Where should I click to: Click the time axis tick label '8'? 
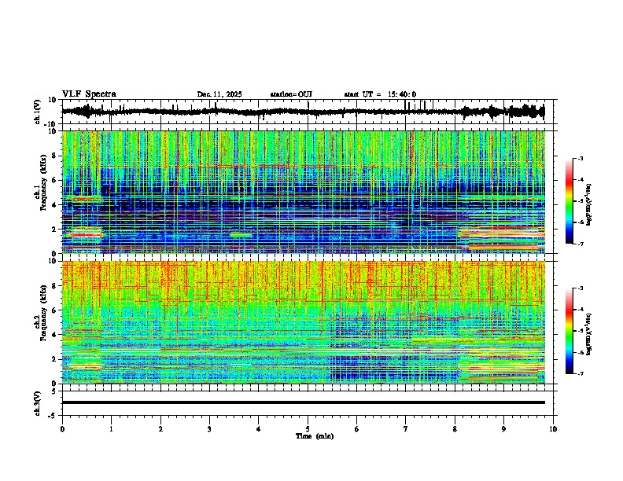click(x=455, y=429)
